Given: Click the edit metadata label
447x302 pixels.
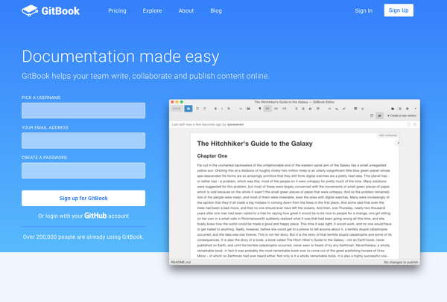Looking at the screenshot, I should click(387, 135).
